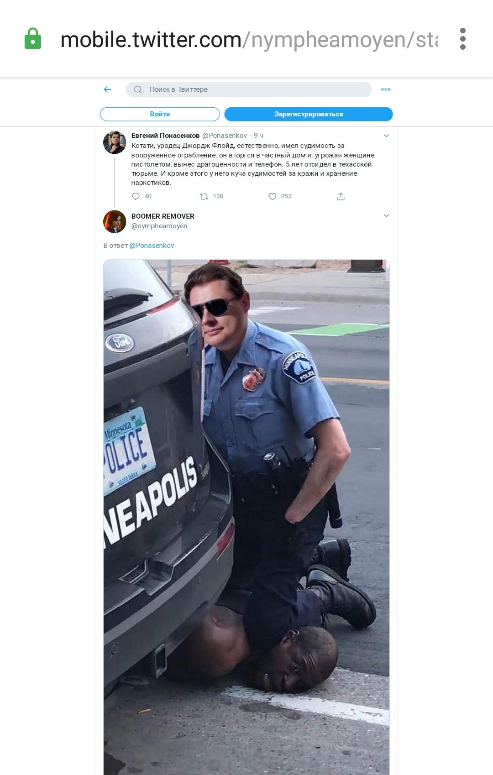Screen dimensions: 493x775
Task: Expand chevron menu on Ponasenkov tweet
Action: click(x=386, y=136)
